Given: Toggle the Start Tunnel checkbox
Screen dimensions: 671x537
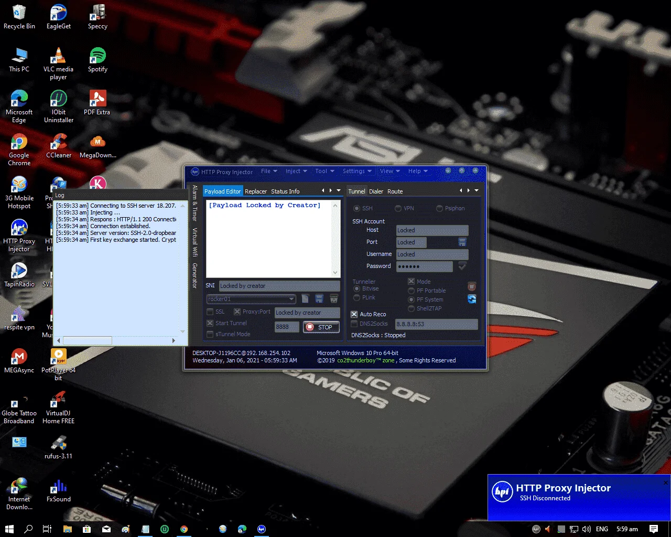Looking at the screenshot, I should 210,323.
